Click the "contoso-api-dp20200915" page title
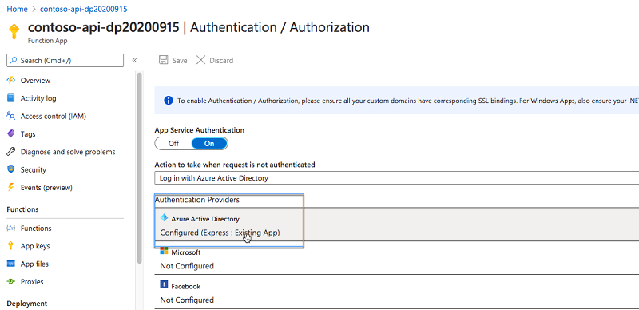The height and width of the screenshot is (310, 639). 104,27
